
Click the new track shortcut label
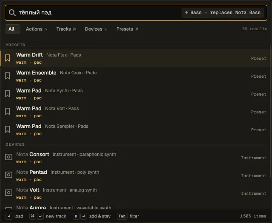56,216
